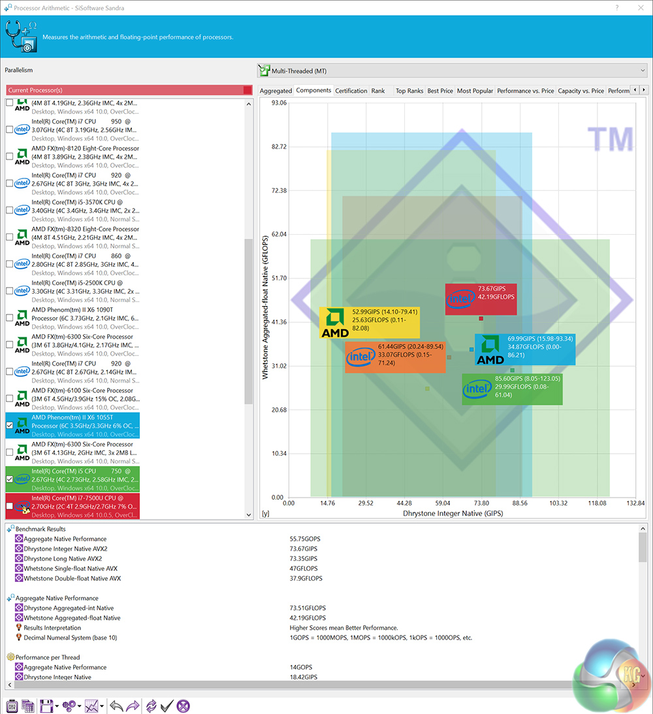Open the Multi-Threaded (MT) parallelism dropdown
Viewport: 653px width, 714px height.
coord(452,71)
